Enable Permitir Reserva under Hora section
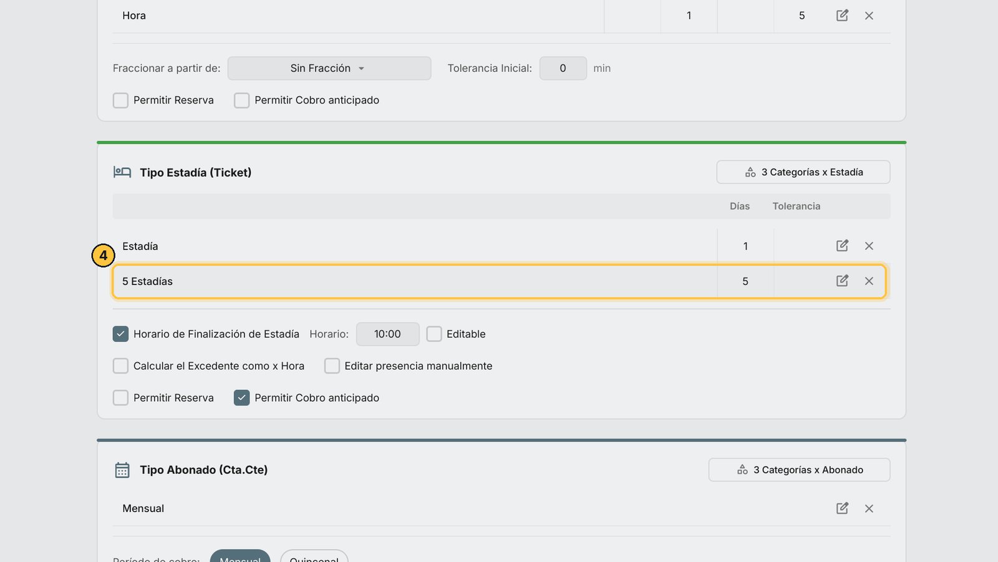Viewport: 998px width, 562px height. (120, 100)
